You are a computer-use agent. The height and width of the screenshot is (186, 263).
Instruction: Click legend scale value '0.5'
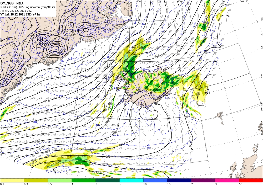(x=50, y=184)
